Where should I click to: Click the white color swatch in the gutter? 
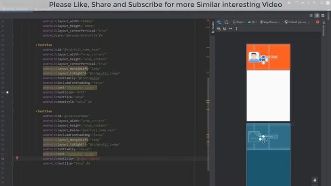pyautogui.click(x=7, y=92)
